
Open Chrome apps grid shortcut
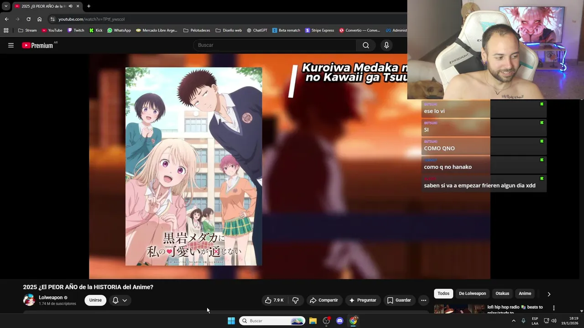[x=6, y=31]
